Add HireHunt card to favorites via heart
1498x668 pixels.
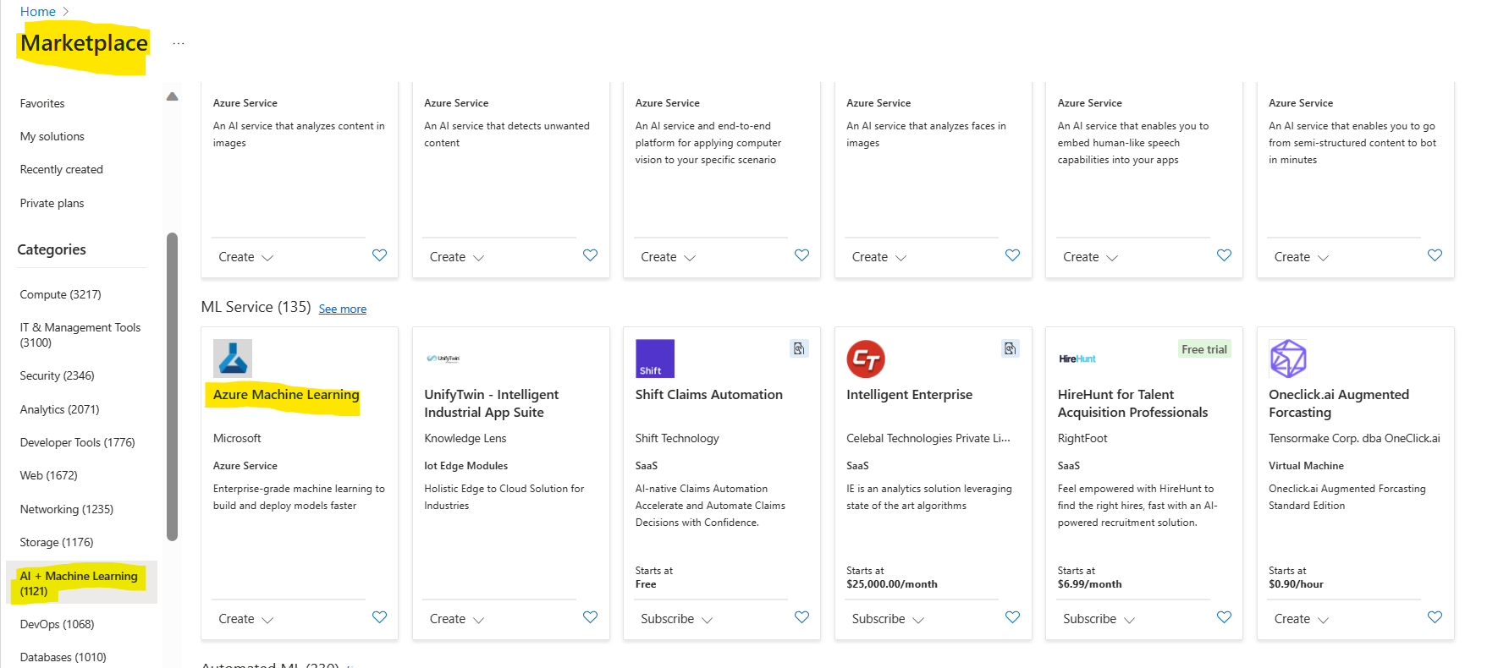point(1224,617)
